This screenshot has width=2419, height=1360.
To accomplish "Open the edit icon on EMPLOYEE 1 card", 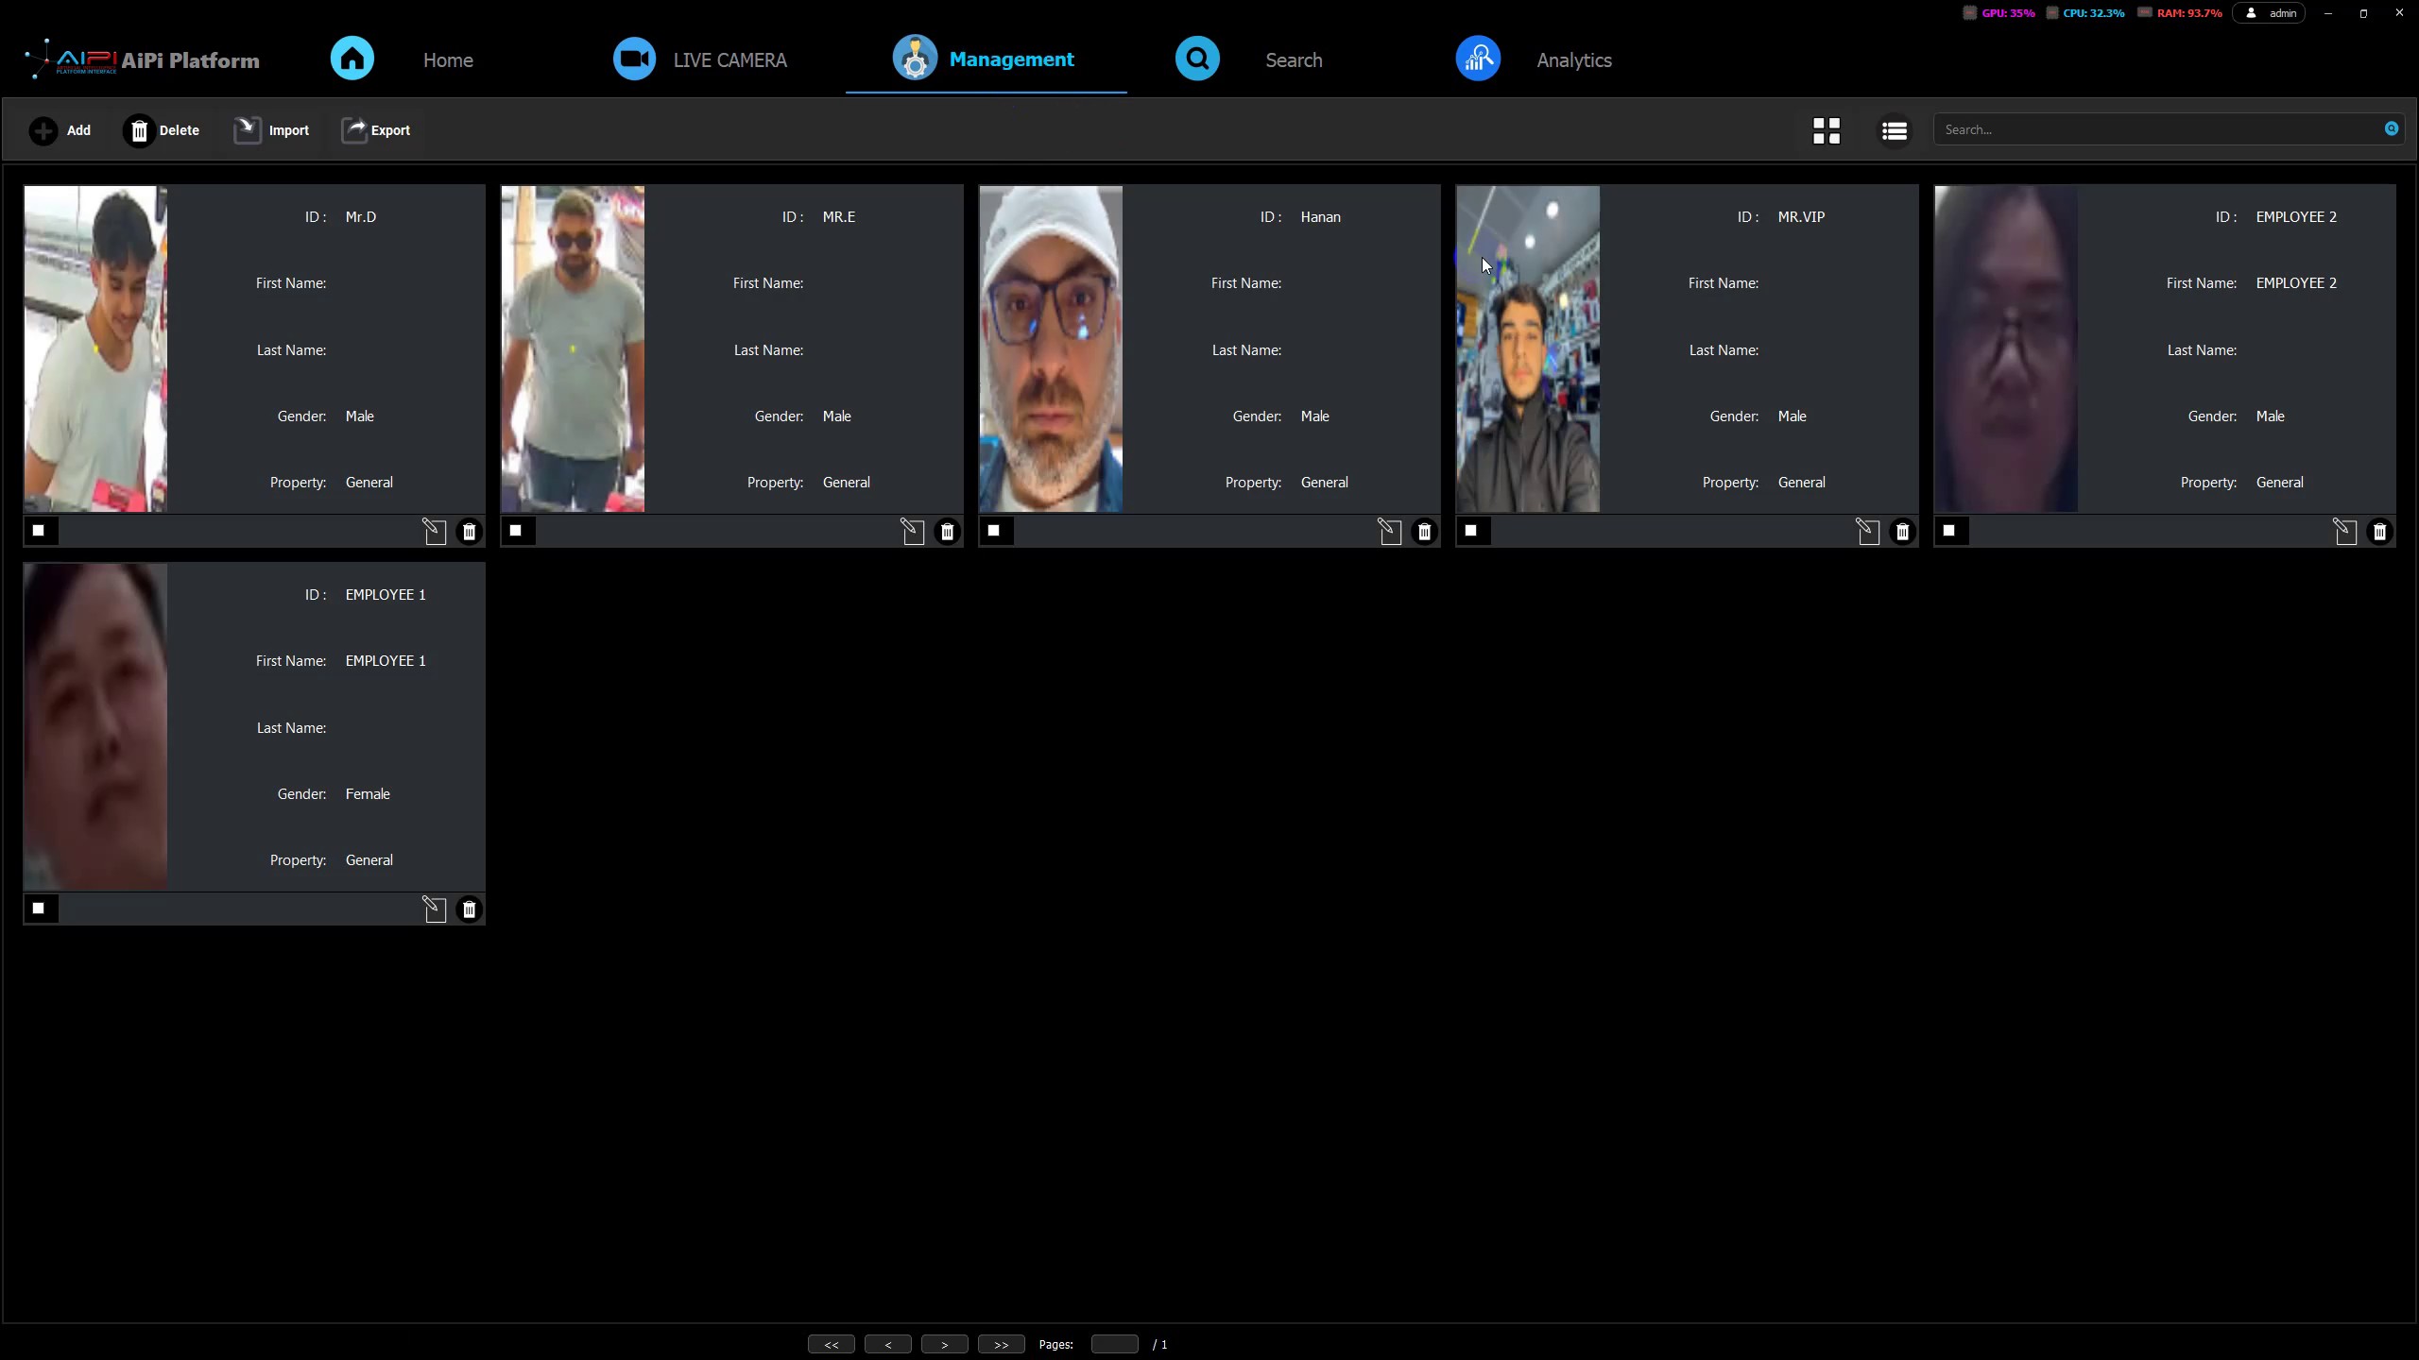I will (x=434, y=909).
